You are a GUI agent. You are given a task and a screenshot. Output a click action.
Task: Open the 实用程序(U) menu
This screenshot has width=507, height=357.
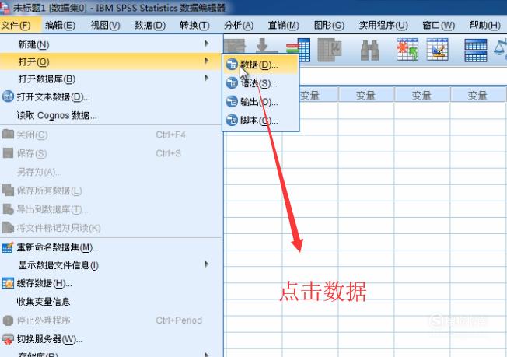coord(383,25)
